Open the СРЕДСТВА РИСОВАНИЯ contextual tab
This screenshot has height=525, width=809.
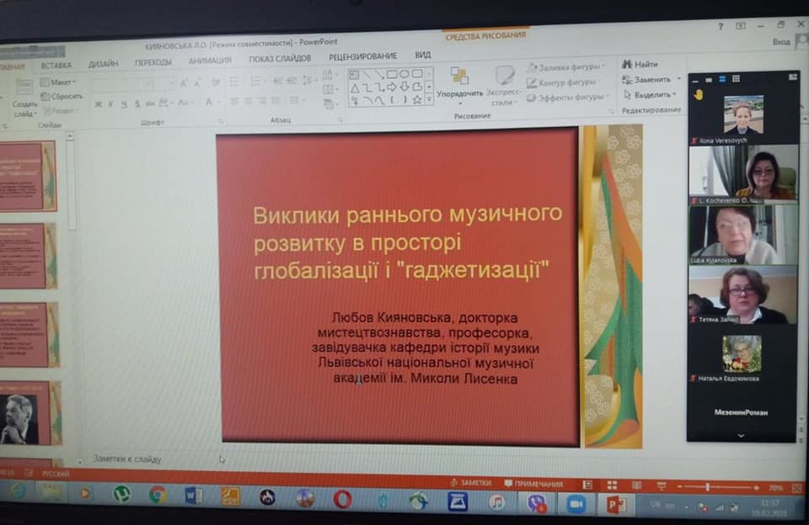click(x=485, y=35)
